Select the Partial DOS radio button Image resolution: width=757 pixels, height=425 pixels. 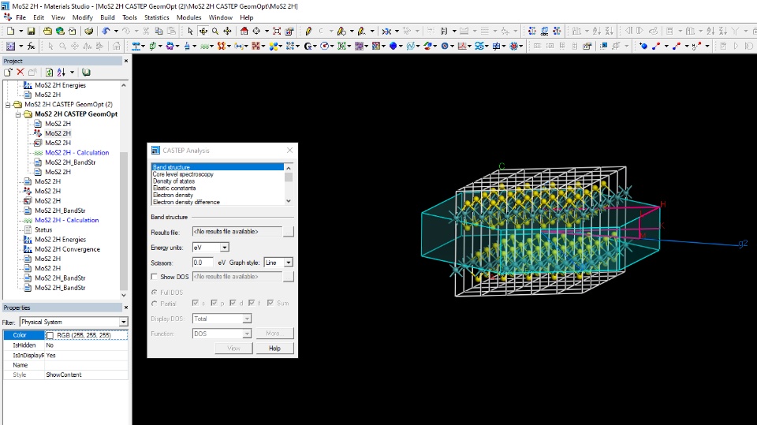155,304
